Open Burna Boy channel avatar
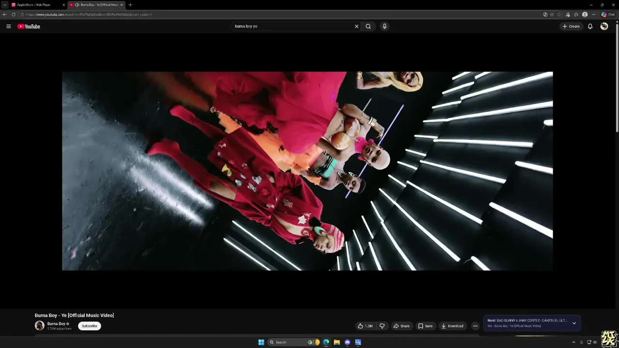This screenshot has width=619, height=348. (40, 326)
